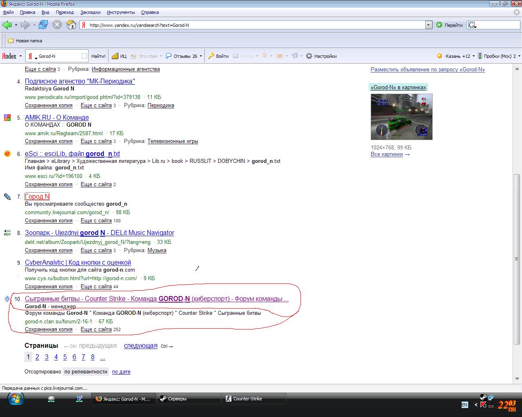This screenshot has height=417, width=522.
Task: Click the DELit favicon beside result 8
Action: click(7, 233)
